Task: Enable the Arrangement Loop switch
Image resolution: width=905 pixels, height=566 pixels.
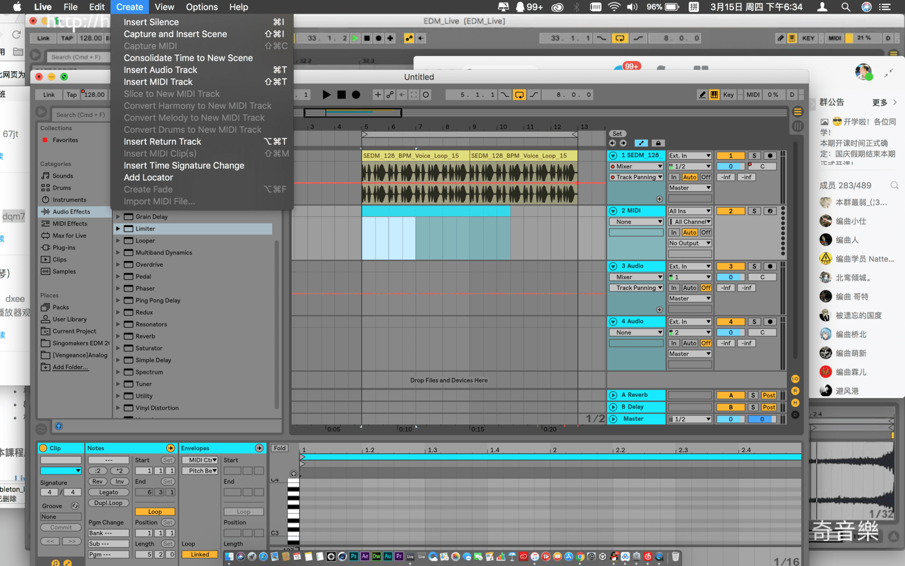Action: point(519,95)
